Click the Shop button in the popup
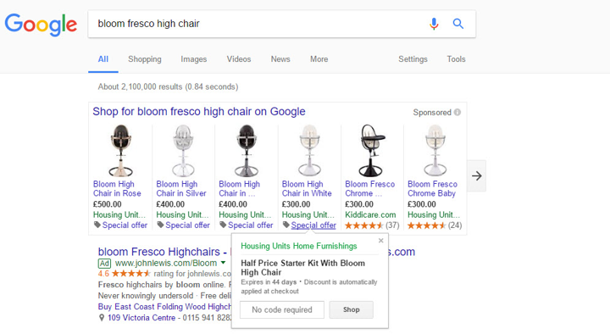The image size is (610, 334). pos(352,309)
